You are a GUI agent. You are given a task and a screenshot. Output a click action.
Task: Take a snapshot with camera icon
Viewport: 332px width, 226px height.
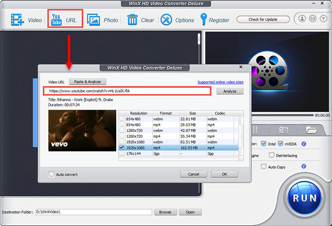(283, 130)
